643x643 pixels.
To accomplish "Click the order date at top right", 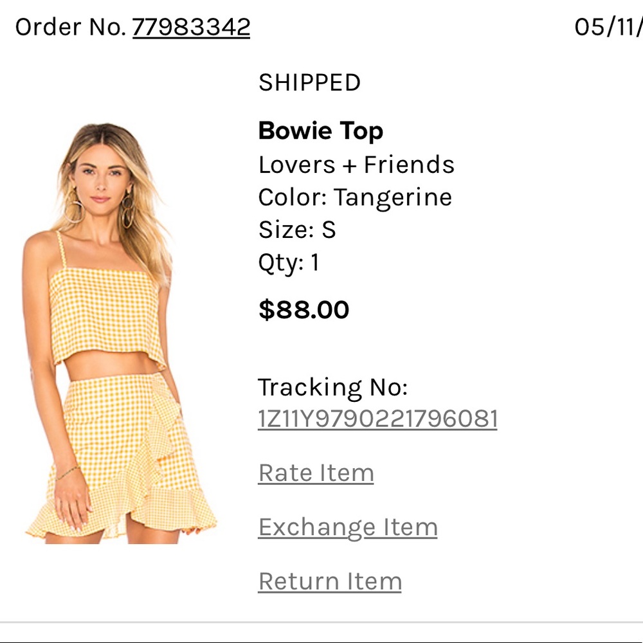I will (608, 27).
